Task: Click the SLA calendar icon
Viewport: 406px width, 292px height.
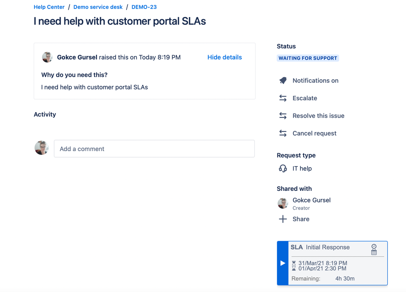Action: click(x=374, y=252)
